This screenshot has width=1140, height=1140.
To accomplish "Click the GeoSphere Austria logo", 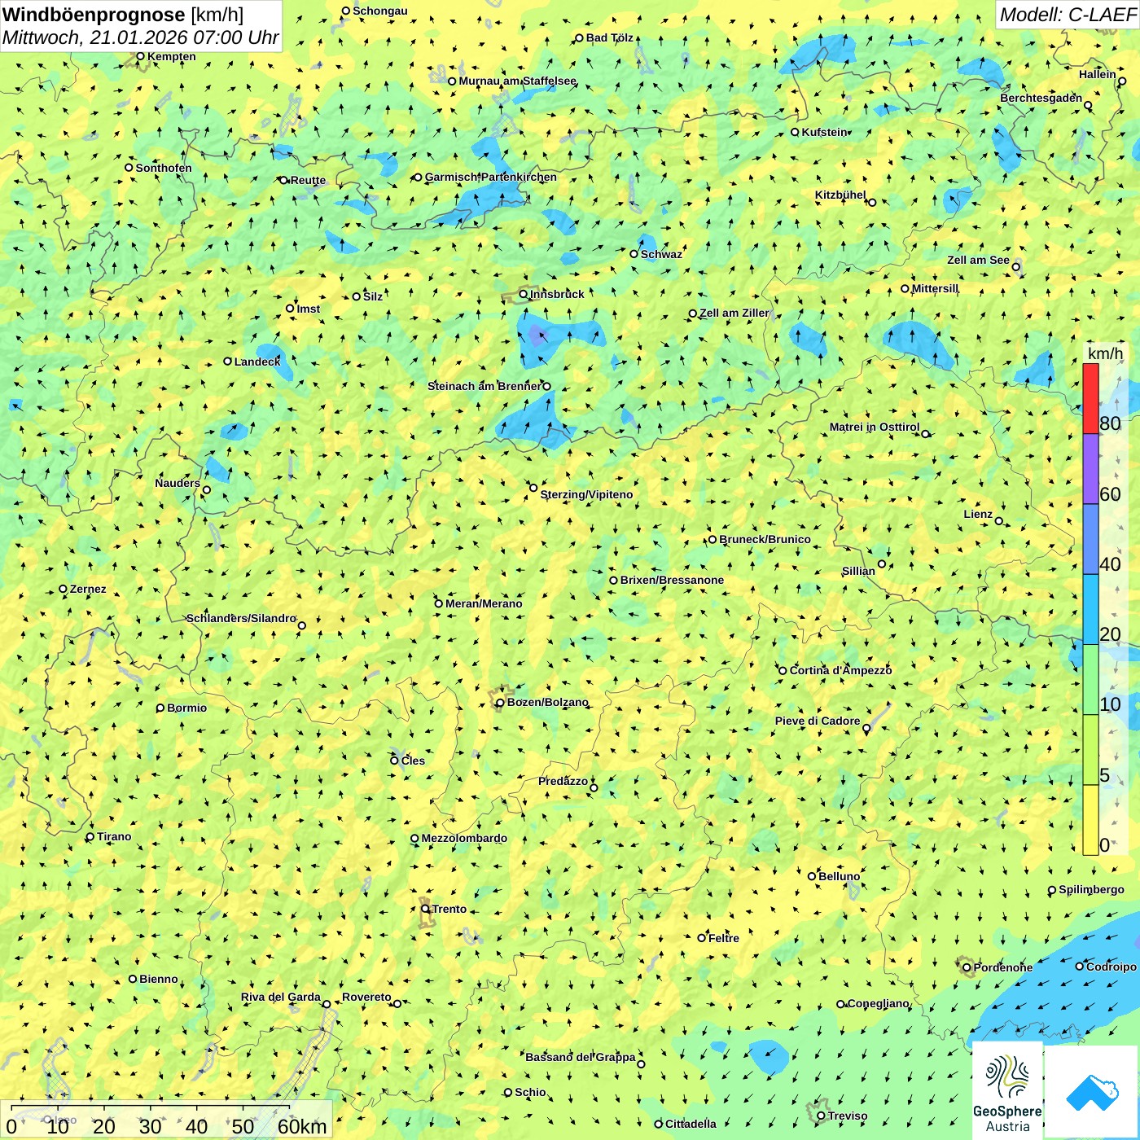I will coord(1007,1091).
